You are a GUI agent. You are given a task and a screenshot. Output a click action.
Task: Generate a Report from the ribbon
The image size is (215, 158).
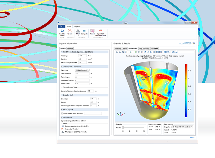92,31
